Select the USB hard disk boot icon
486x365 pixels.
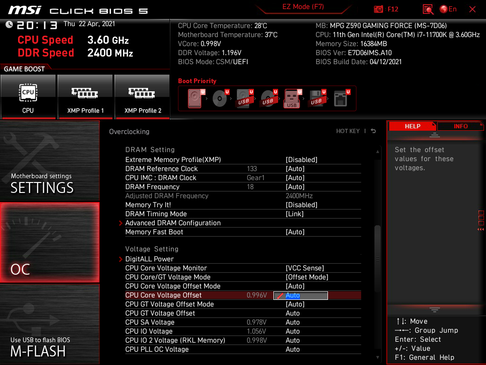(245, 98)
